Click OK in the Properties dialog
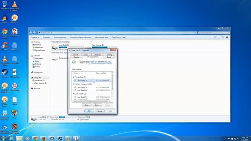251x141 pixels. 89,111
